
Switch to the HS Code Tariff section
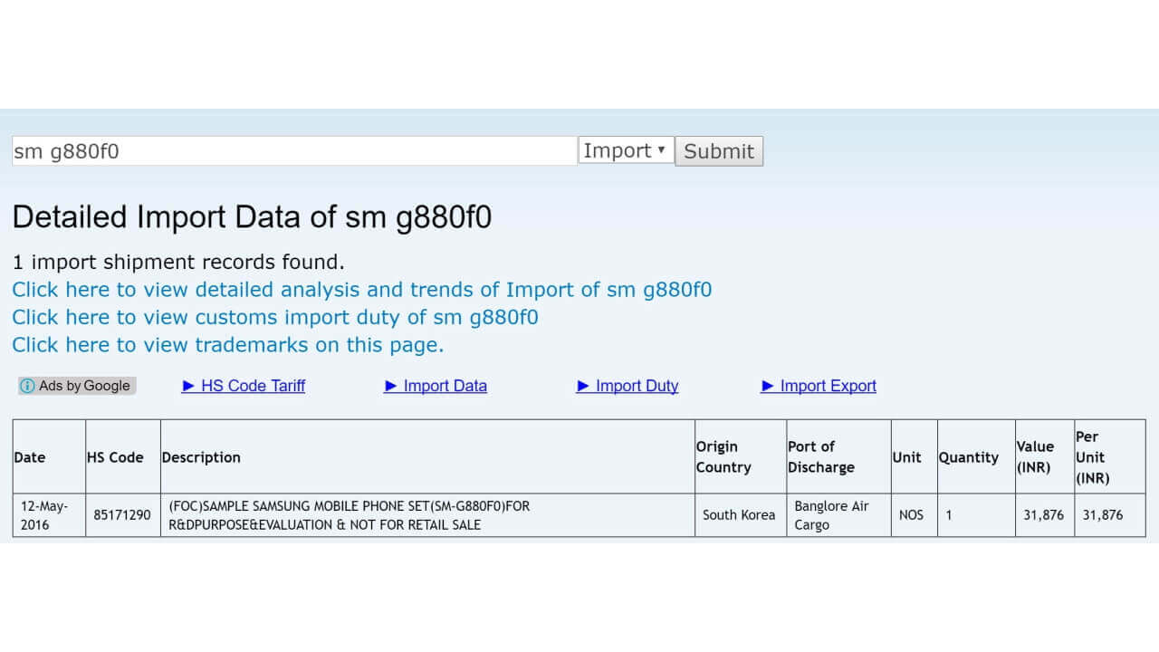click(249, 386)
